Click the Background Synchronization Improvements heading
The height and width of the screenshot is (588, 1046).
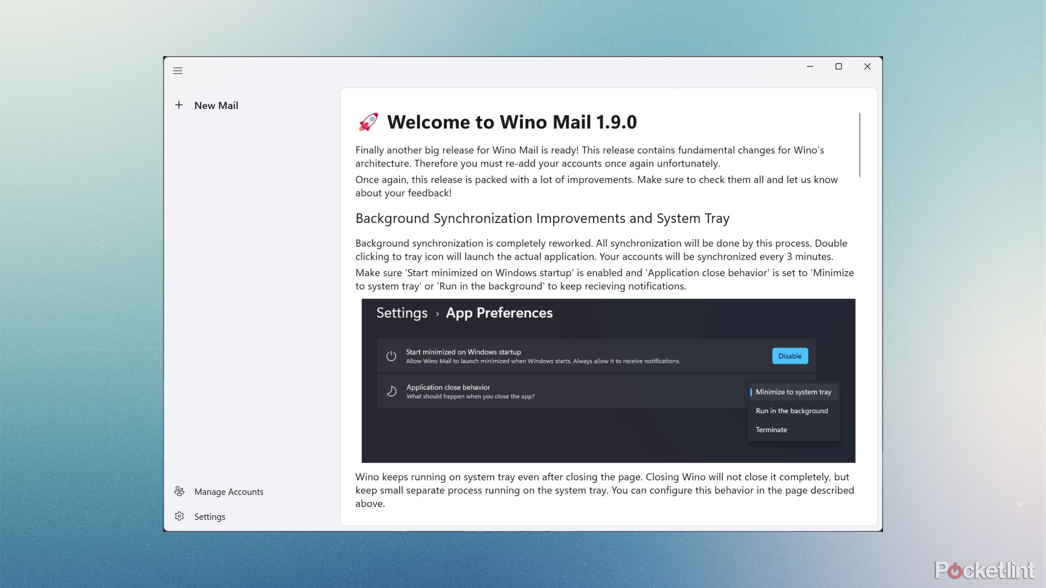(542, 218)
